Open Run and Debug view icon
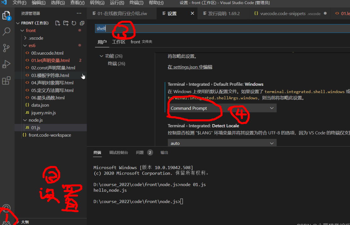 7,64
